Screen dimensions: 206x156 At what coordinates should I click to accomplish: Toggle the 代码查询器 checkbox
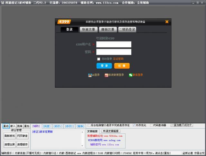pos(151,125)
